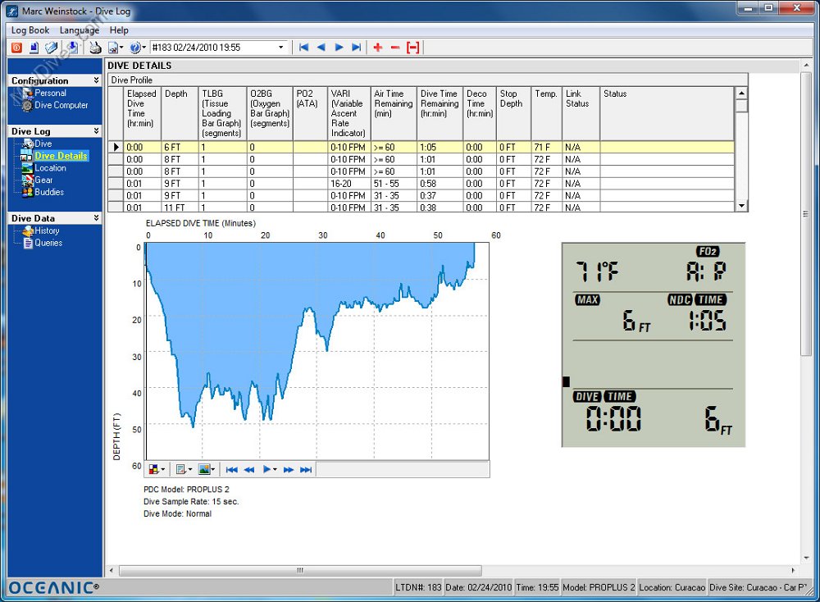820x602 pixels.
Task: Collapse the Dive Log sidebar section
Action: (96, 130)
